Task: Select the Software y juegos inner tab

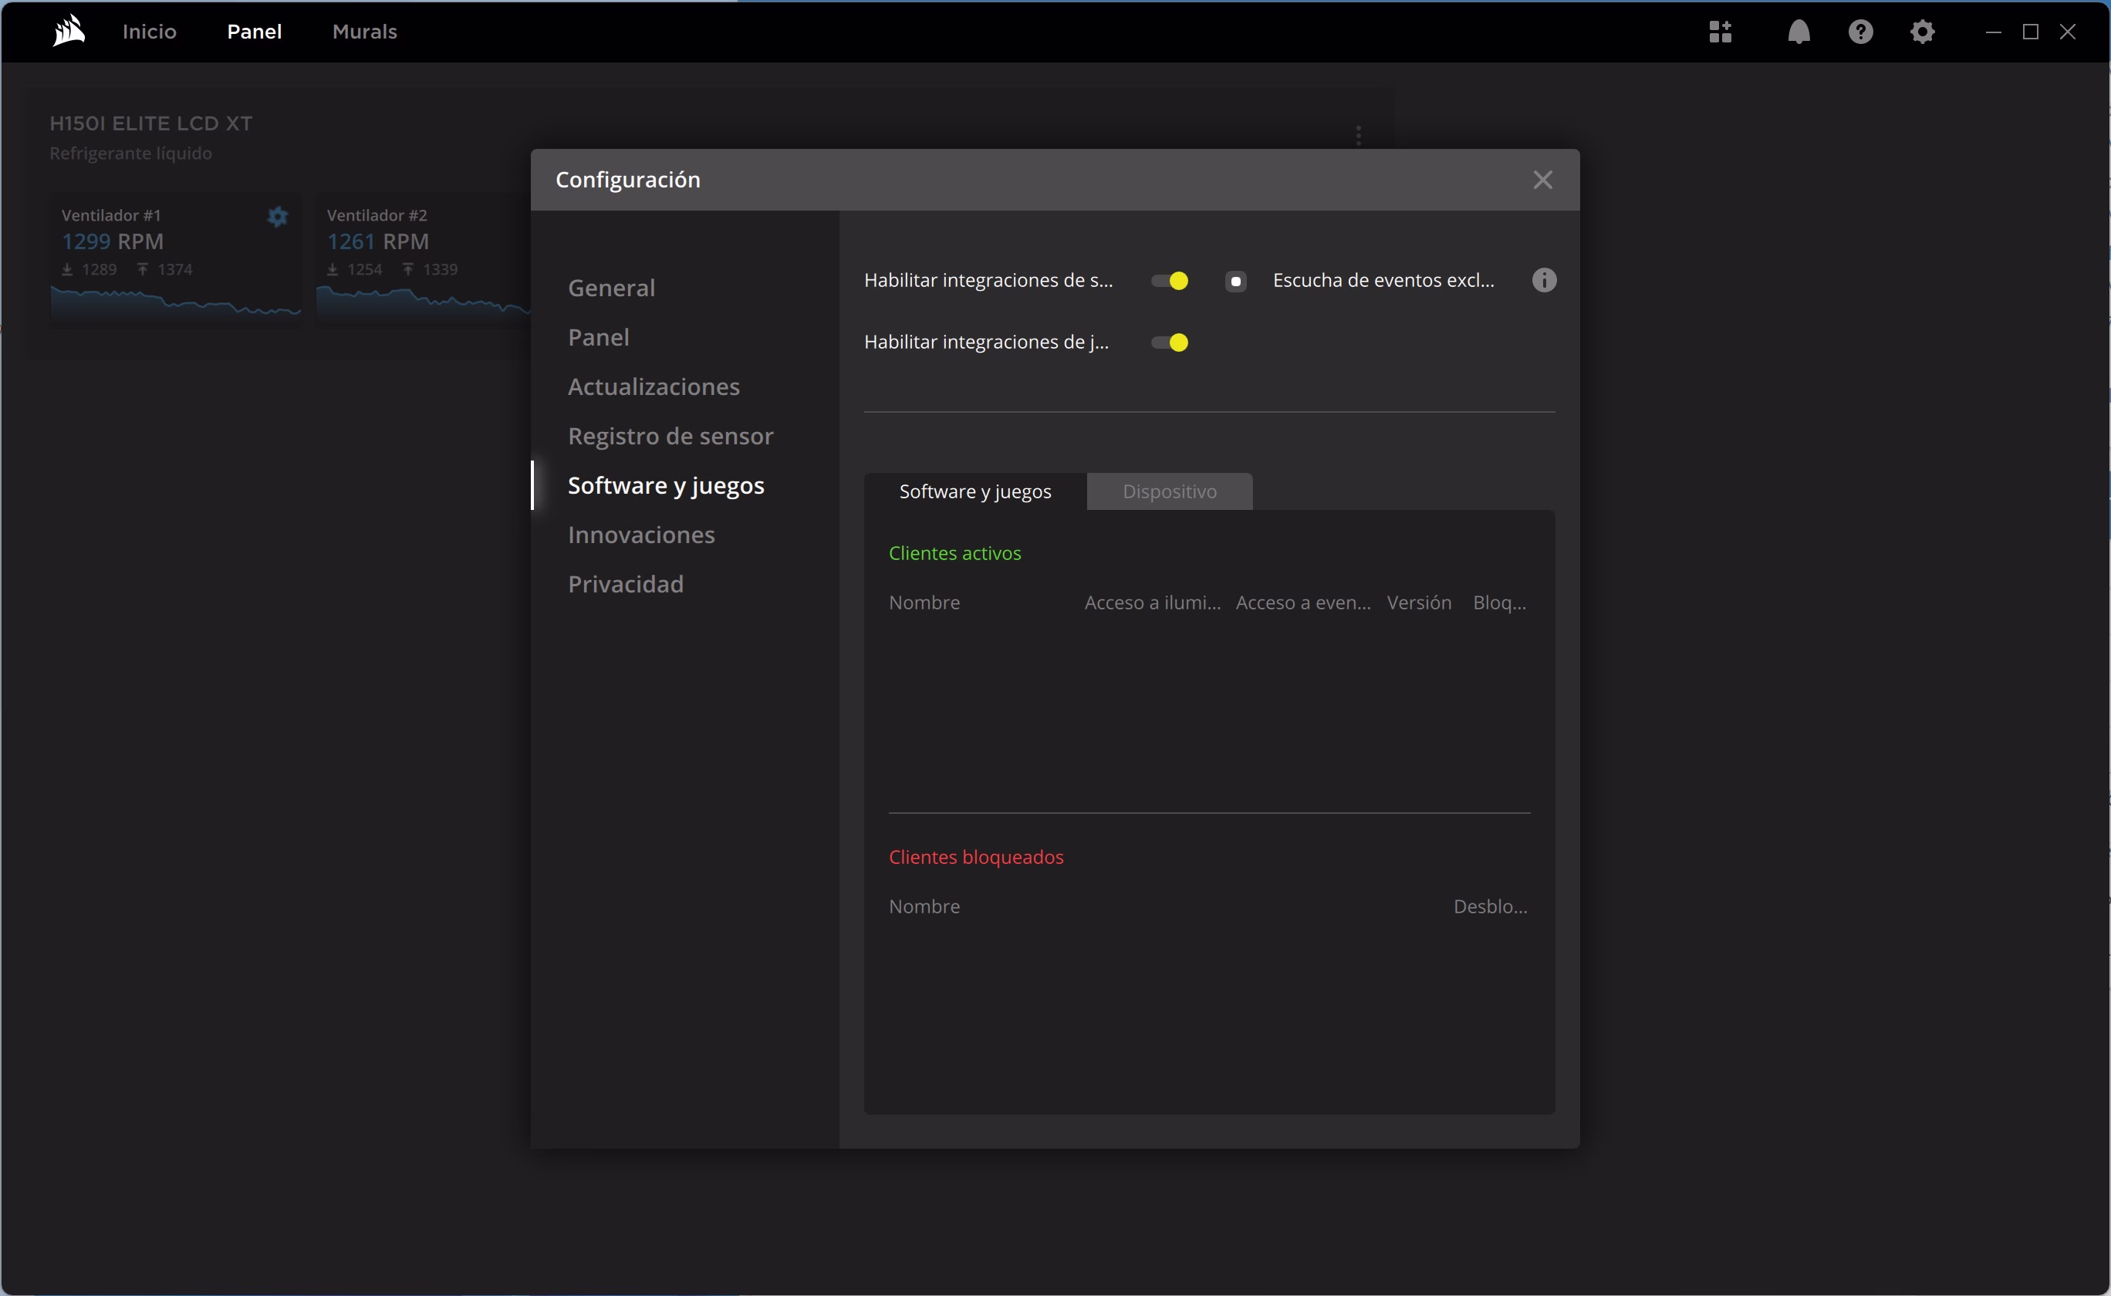Action: coord(974,491)
